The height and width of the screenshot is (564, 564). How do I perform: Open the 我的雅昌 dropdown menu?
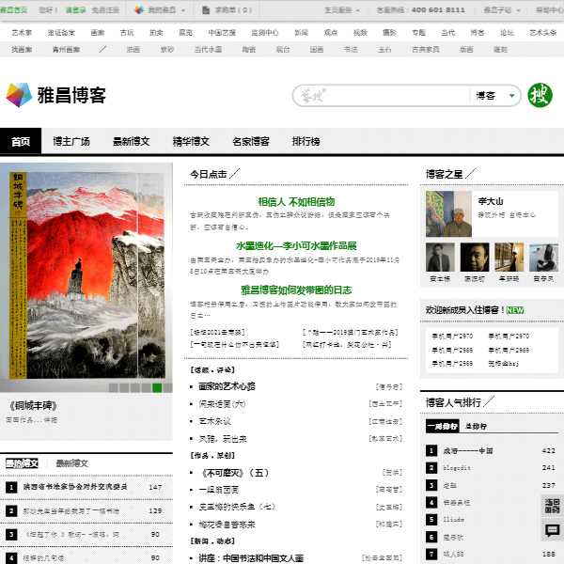click(x=161, y=10)
